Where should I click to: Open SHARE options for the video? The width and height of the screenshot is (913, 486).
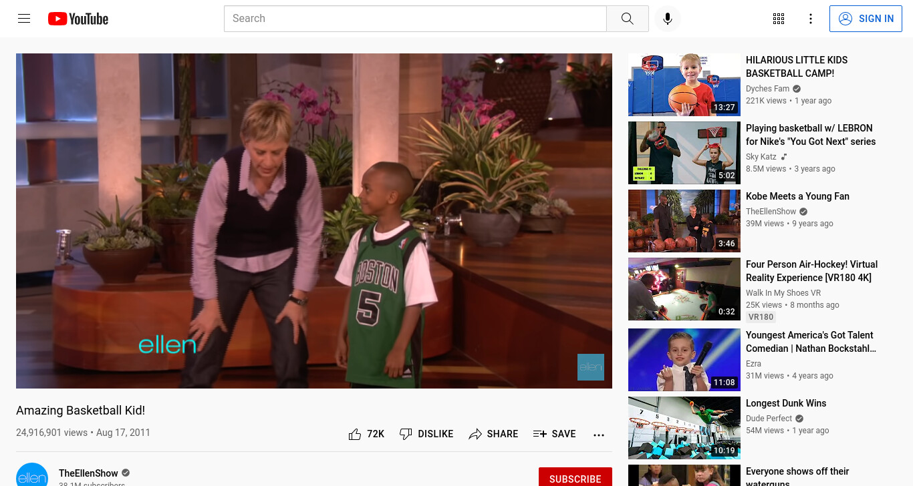click(x=493, y=434)
